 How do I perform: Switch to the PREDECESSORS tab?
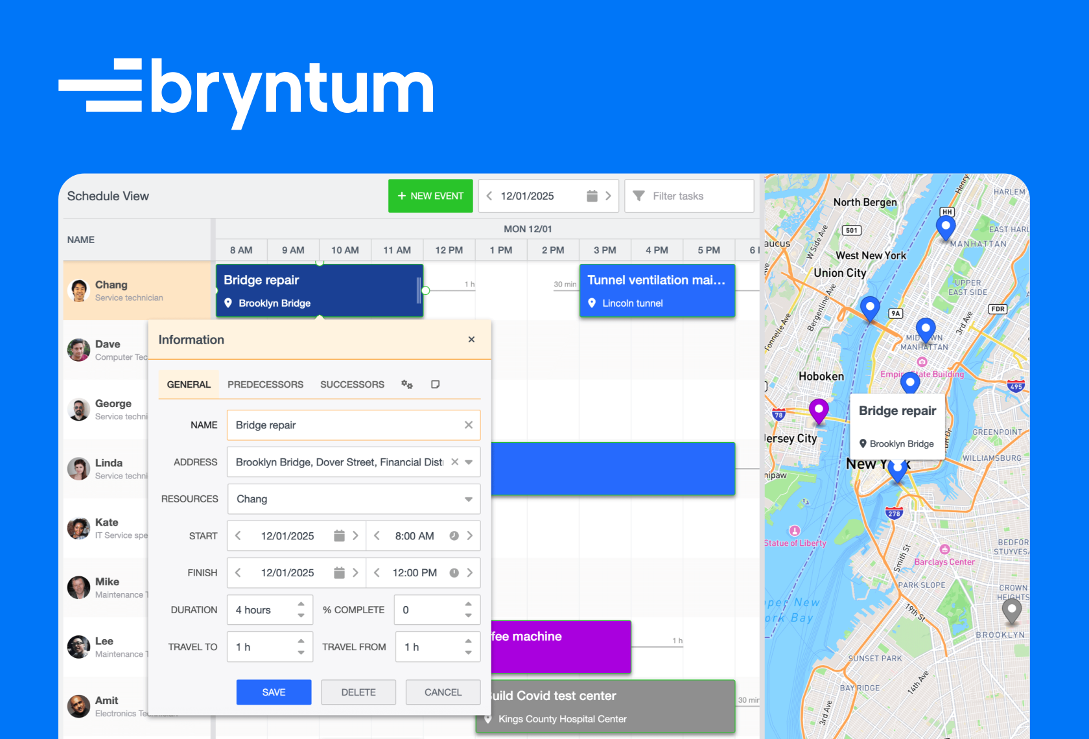[265, 384]
